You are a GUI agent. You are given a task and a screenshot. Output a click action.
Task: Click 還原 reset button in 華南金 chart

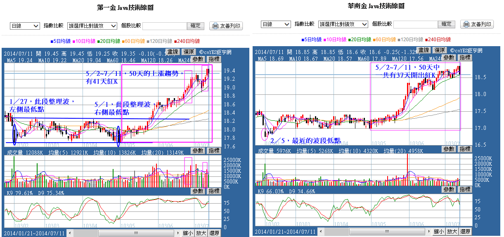click(465, 232)
